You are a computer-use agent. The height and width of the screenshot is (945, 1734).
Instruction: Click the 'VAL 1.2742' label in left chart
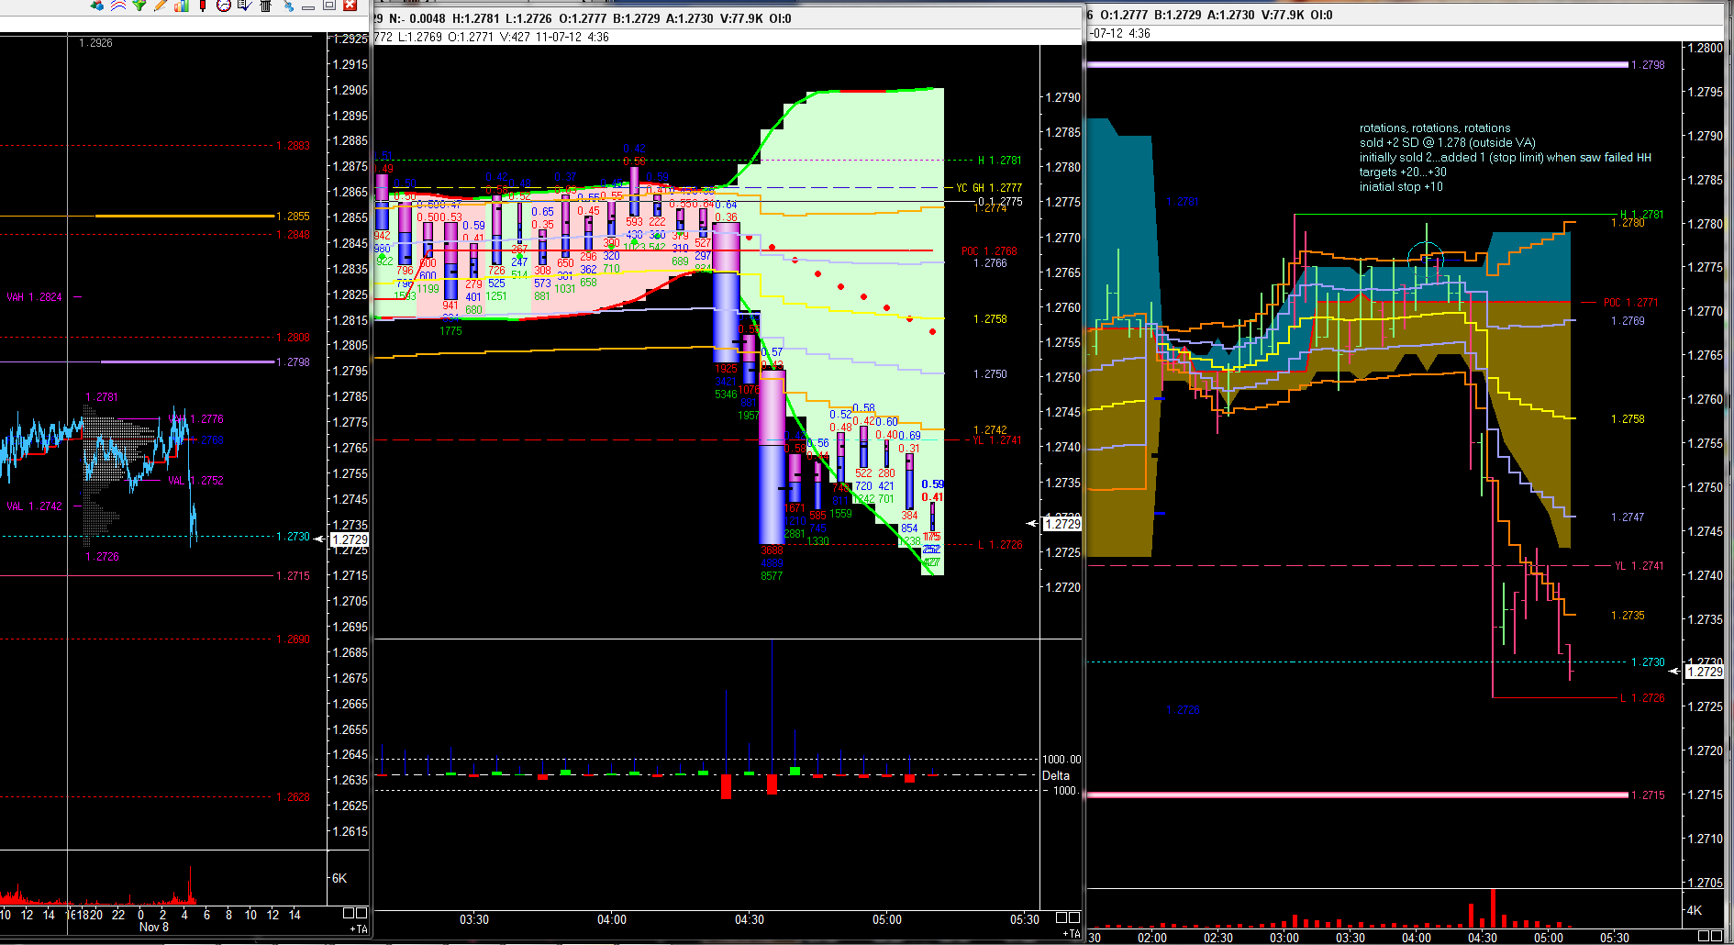pos(34,506)
